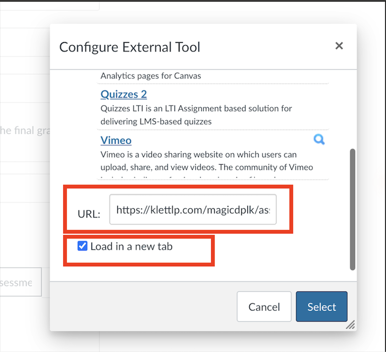Click the Vimeo magnifier search icon
Screen dimensions: 386x352
tap(319, 140)
